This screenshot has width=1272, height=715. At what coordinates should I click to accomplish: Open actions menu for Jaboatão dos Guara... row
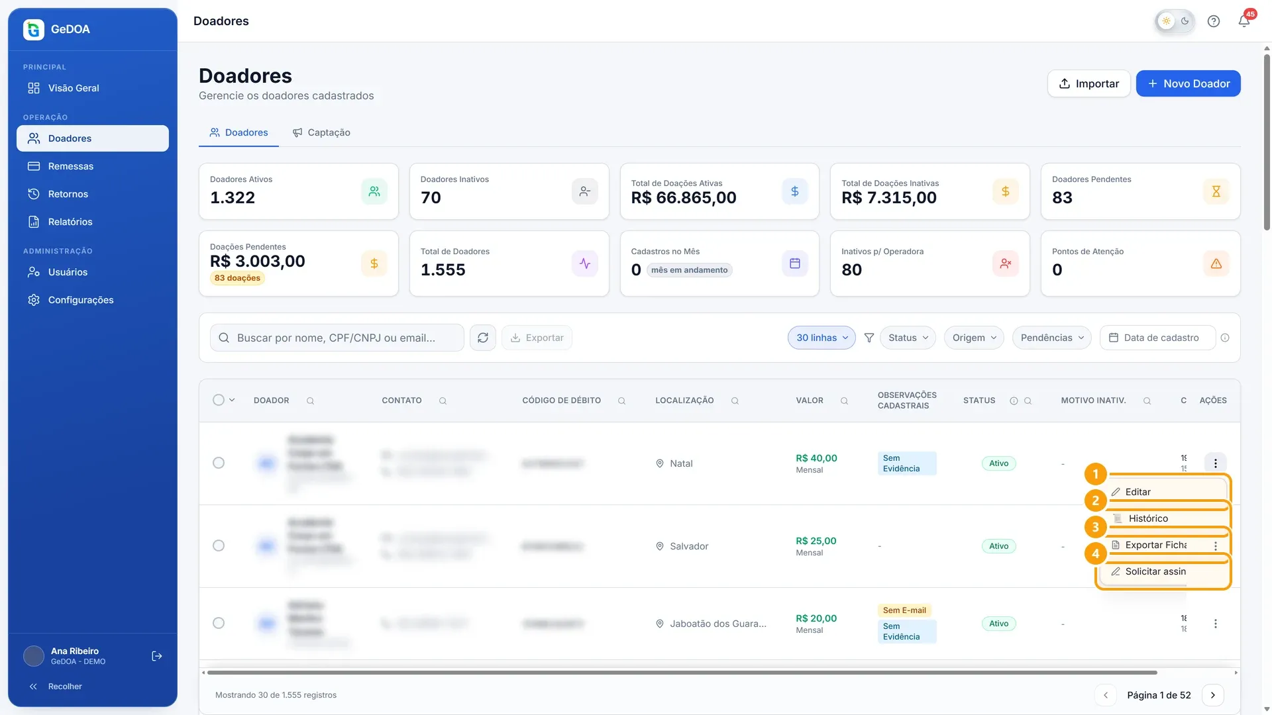pyautogui.click(x=1216, y=624)
